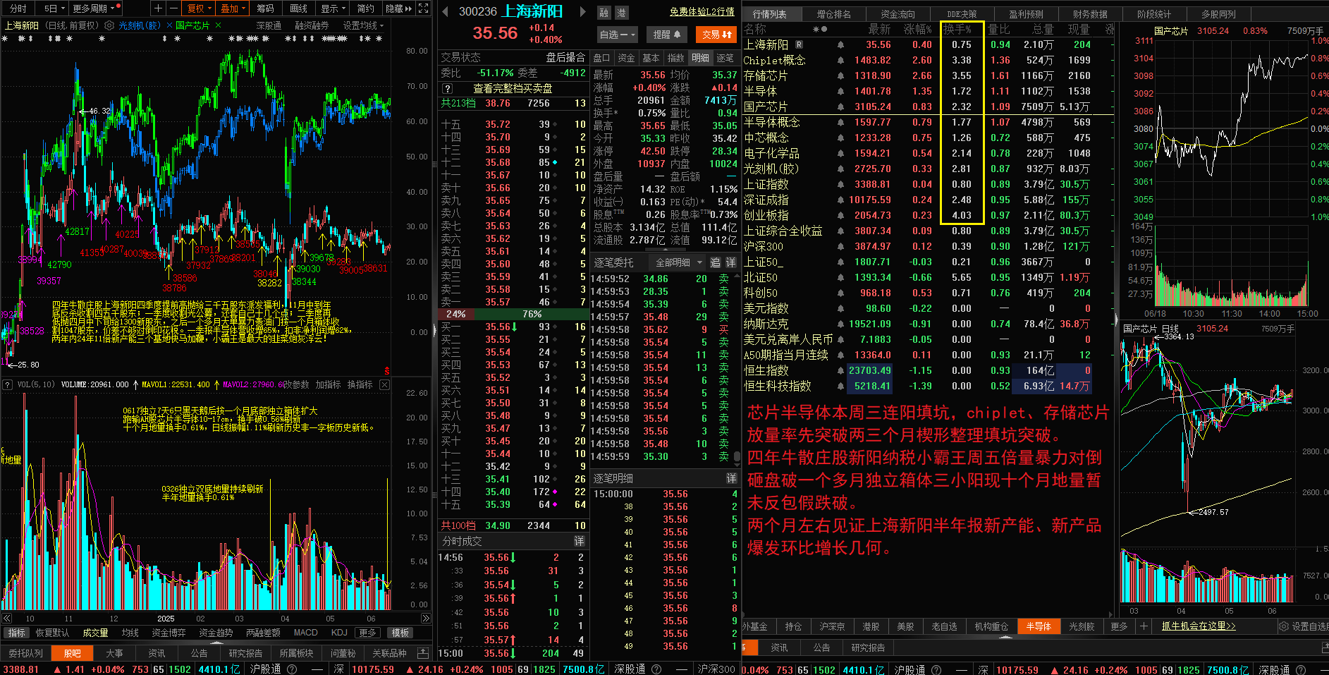Viewport: 1329px width, 675px height.
Task: Jump to later dates with right double-arrow
Action: pyautogui.click(x=426, y=619)
